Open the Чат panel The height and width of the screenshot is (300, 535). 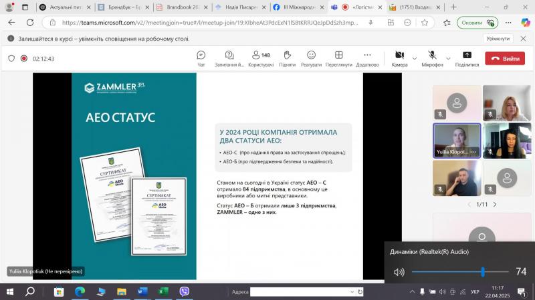[201, 59]
